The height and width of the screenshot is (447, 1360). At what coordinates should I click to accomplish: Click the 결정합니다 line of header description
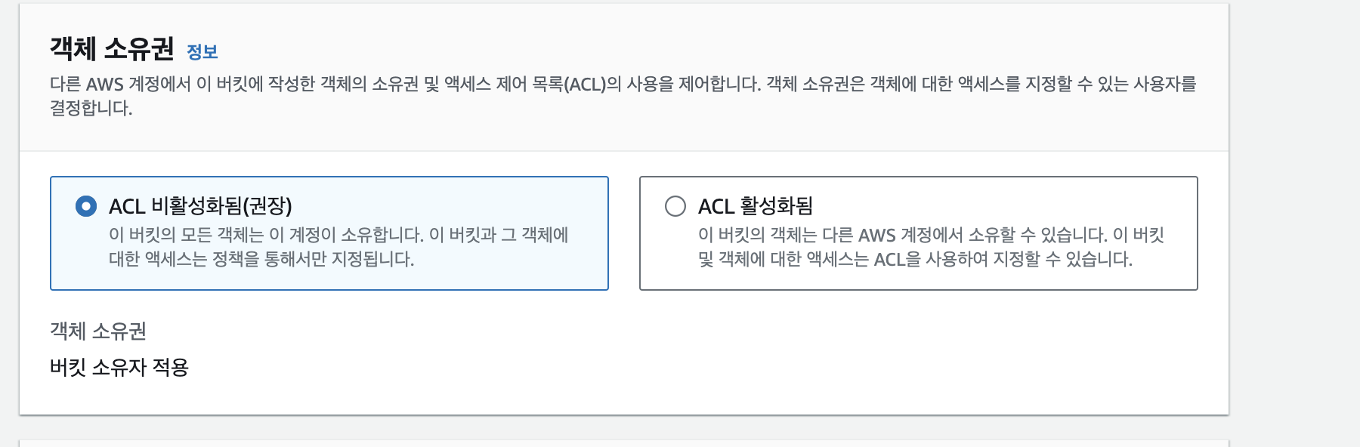pos(91,109)
